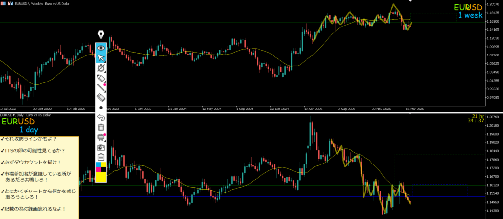
Task: Choose the highlighter marker tool
Action: (x=101, y=78)
